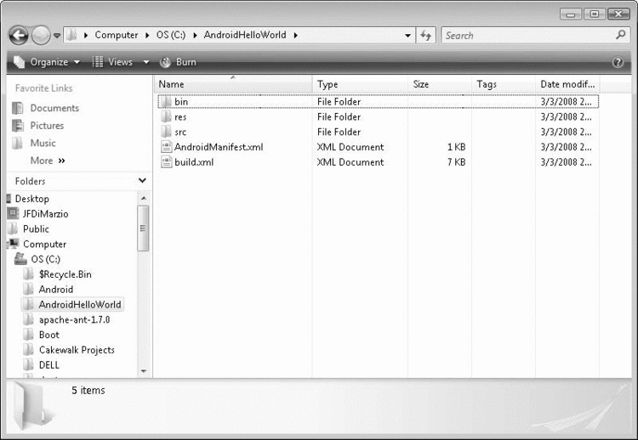Image resolution: width=638 pixels, height=440 pixels.
Task: Select JFDiMarzio in the folder tree
Action: (x=46, y=214)
